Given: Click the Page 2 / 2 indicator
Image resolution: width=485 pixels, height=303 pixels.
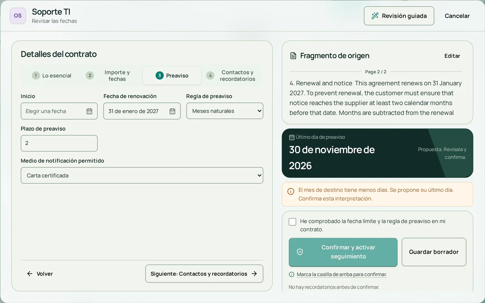Looking at the screenshot, I should pos(376,72).
